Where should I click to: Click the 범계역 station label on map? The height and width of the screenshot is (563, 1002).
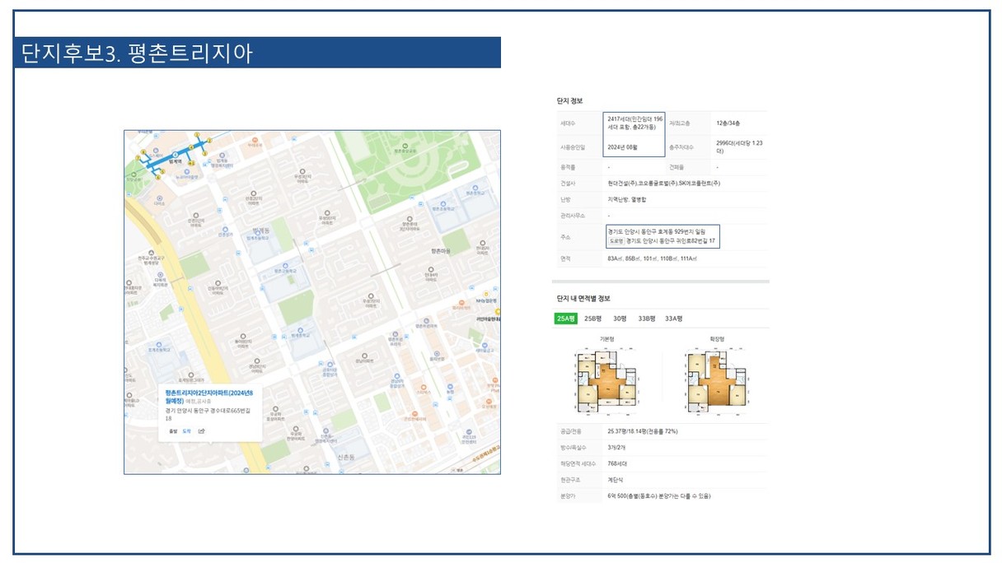(x=175, y=162)
